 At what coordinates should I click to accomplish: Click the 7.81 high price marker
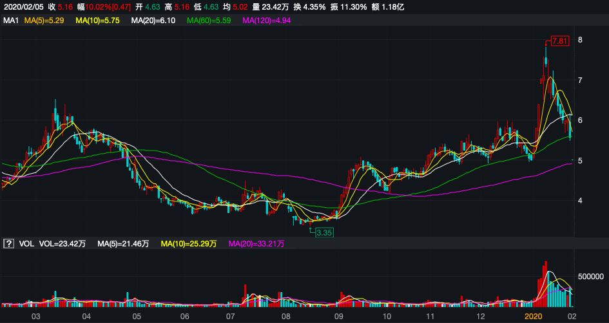561,41
